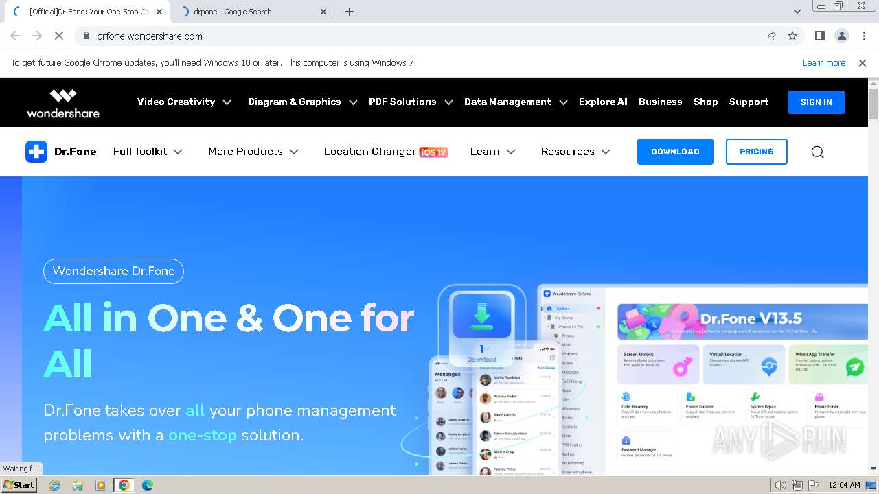Open the Business menu item
The image size is (879, 494).
[661, 102]
